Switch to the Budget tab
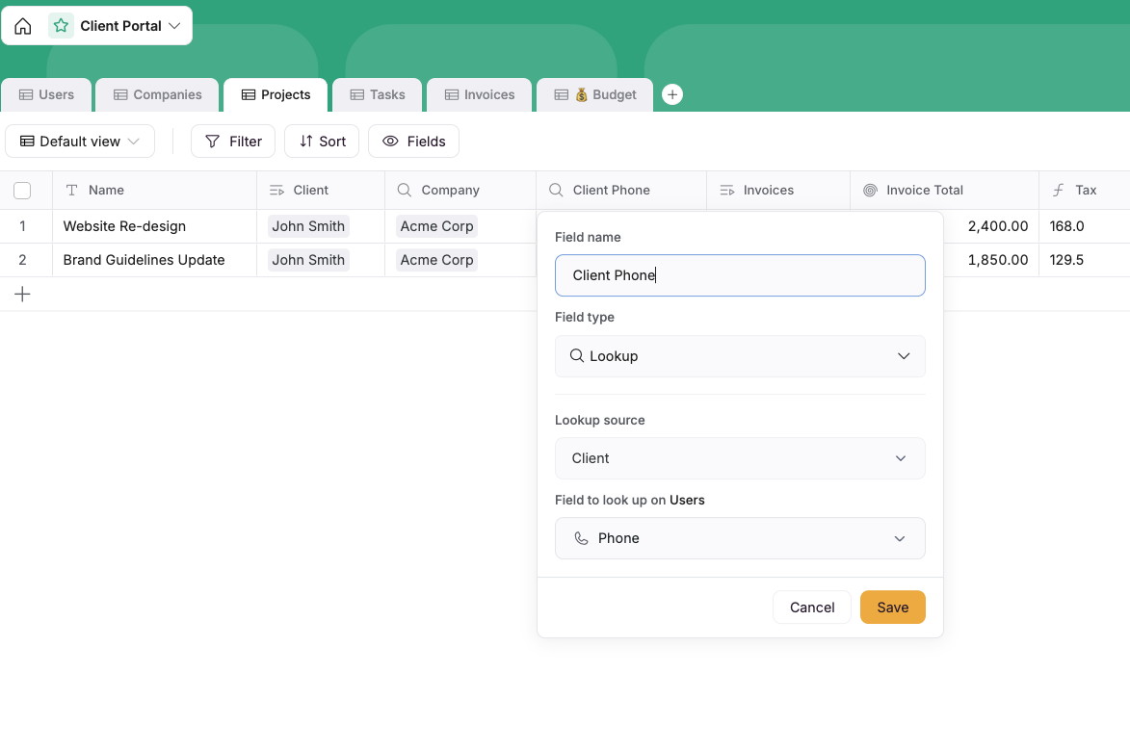1130x750 pixels. point(594,95)
